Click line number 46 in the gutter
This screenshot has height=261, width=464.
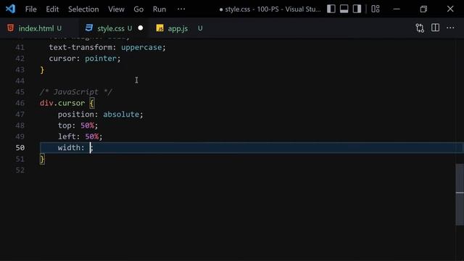[20, 103]
